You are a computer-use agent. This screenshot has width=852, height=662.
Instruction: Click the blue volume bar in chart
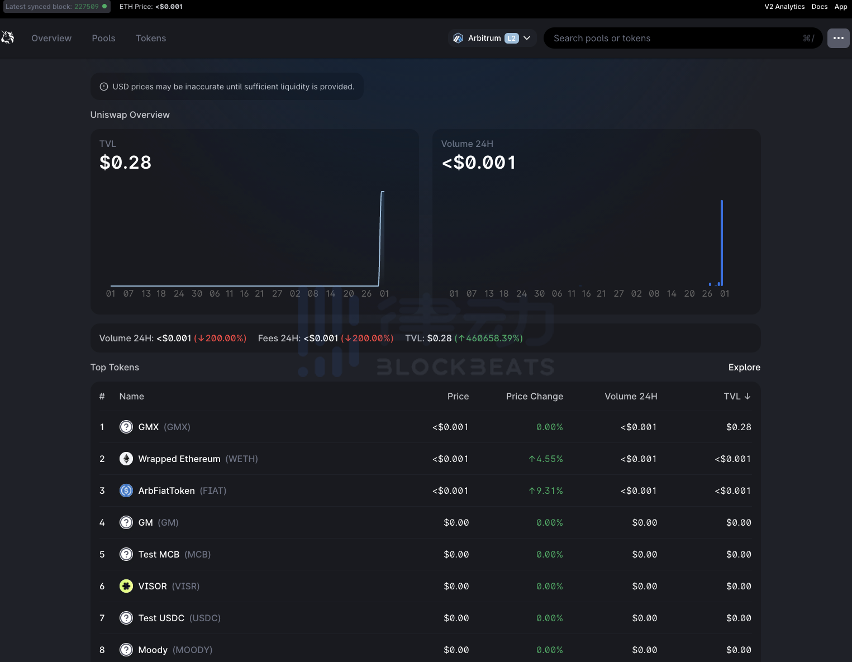(x=722, y=243)
